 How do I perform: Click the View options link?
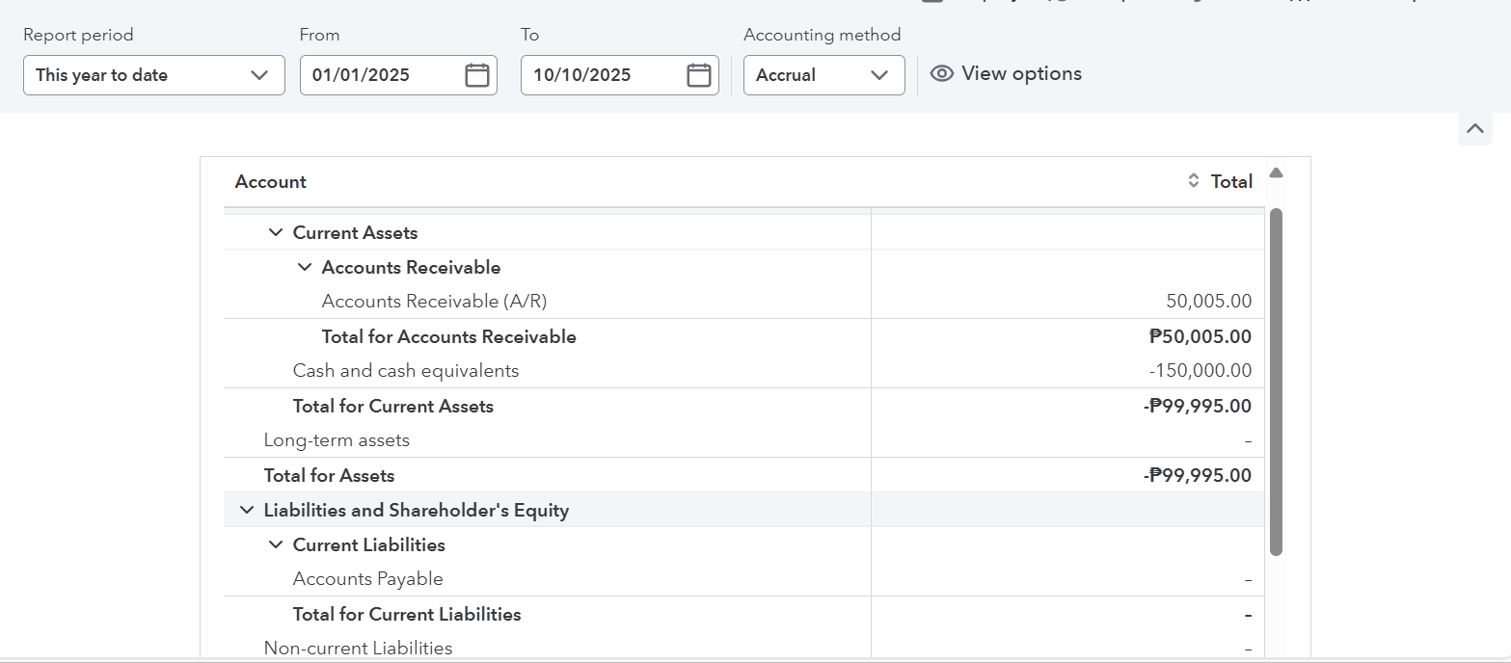click(1021, 74)
